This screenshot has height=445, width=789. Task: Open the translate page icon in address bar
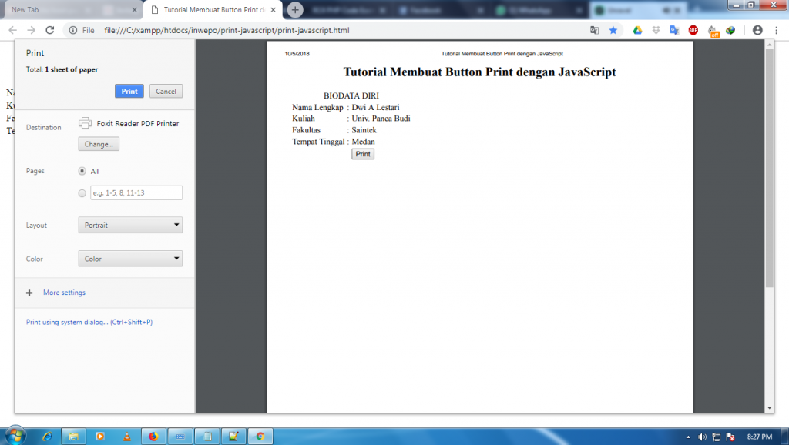pyautogui.click(x=594, y=30)
